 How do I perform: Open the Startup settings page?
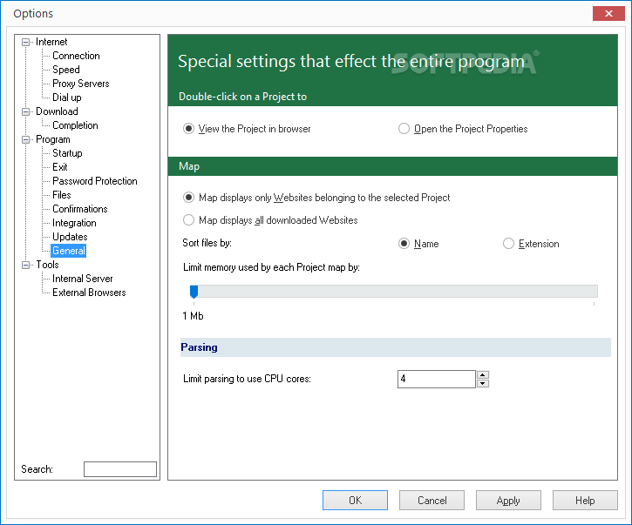click(x=67, y=153)
